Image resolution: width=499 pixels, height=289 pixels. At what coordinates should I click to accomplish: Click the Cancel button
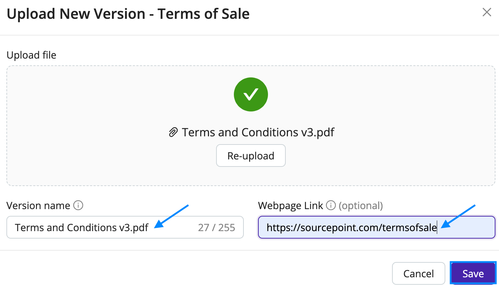(x=418, y=273)
